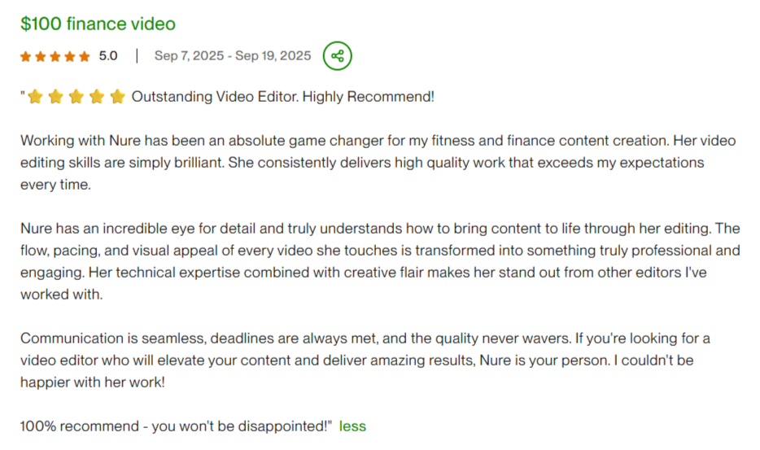Click the fifth orange rating star
The height and width of the screenshot is (450, 760).
coord(85,57)
